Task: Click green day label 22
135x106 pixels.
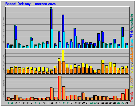Action: click(91, 103)
